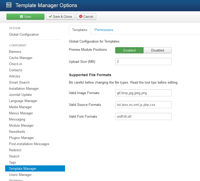
Task: Select the Templates tab
Action: click(80, 30)
